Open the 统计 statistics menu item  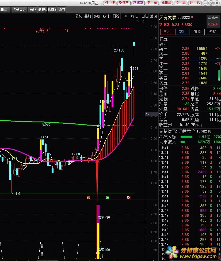106,16
